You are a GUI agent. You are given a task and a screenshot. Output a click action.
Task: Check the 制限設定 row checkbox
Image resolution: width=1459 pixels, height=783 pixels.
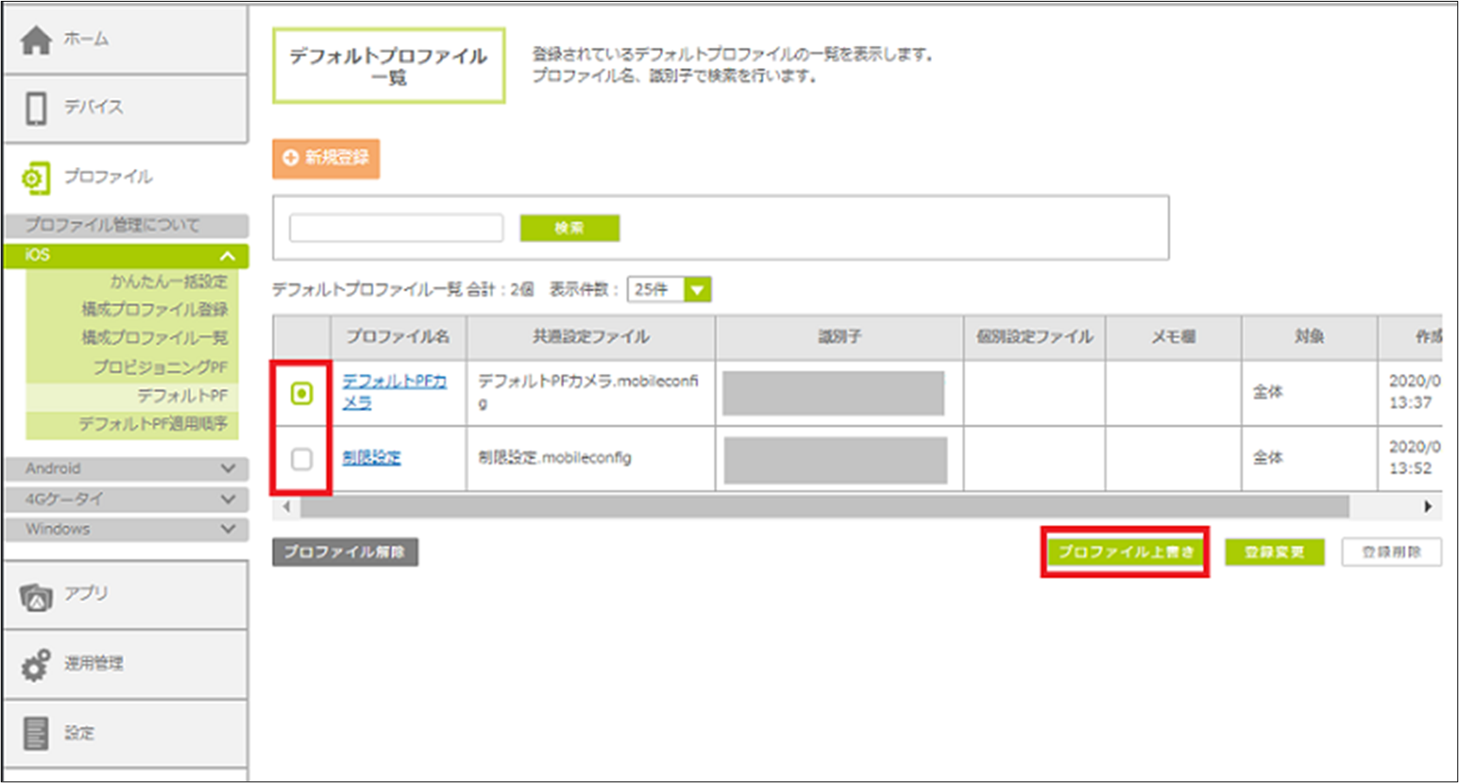click(x=301, y=459)
